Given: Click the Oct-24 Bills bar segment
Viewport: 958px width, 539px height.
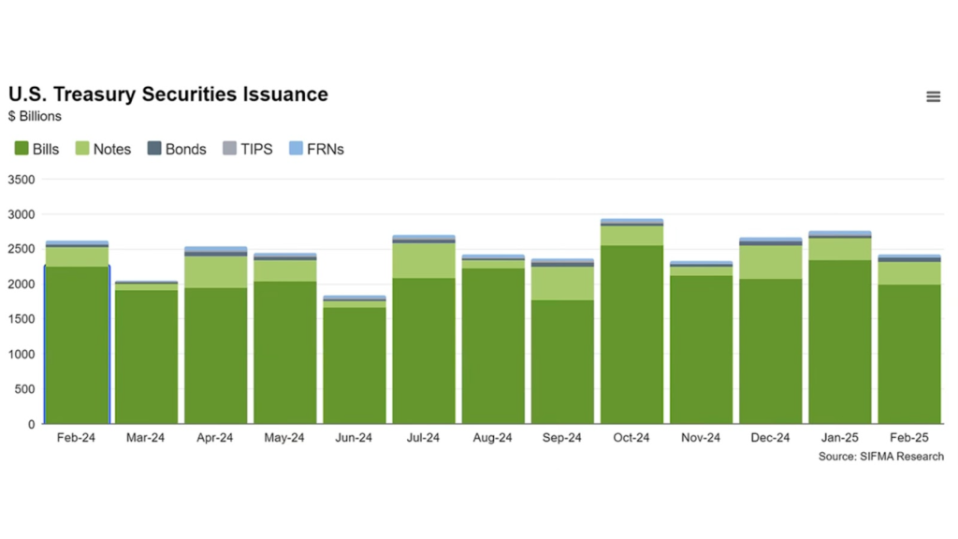Looking at the screenshot, I should click(x=631, y=337).
